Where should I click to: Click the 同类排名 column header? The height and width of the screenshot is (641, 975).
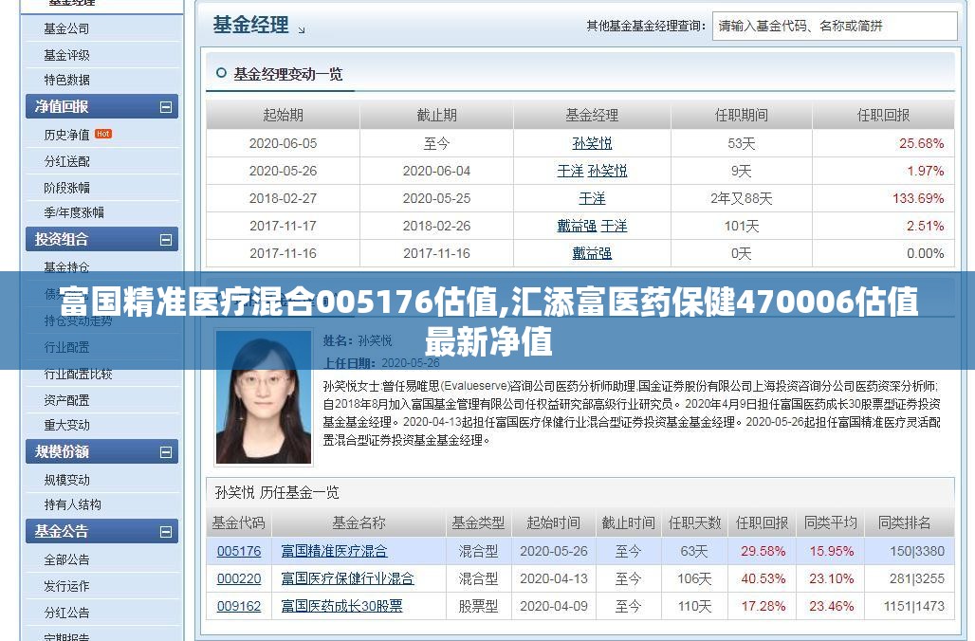pos(905,522)
